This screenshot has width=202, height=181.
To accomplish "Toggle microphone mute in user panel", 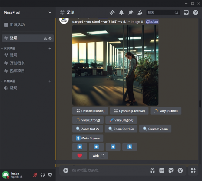I will [x=35, y=175].
